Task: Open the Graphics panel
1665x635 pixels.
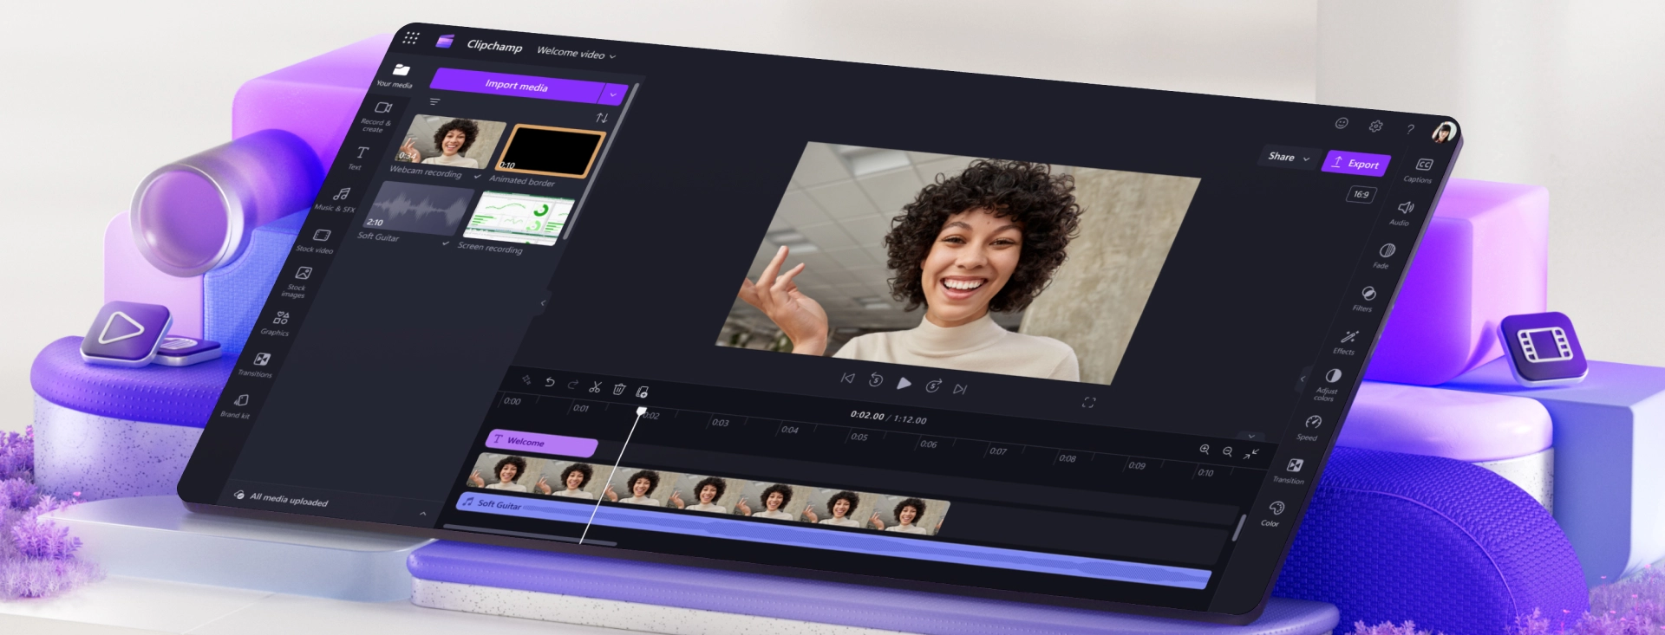Action: click(277, 323)
